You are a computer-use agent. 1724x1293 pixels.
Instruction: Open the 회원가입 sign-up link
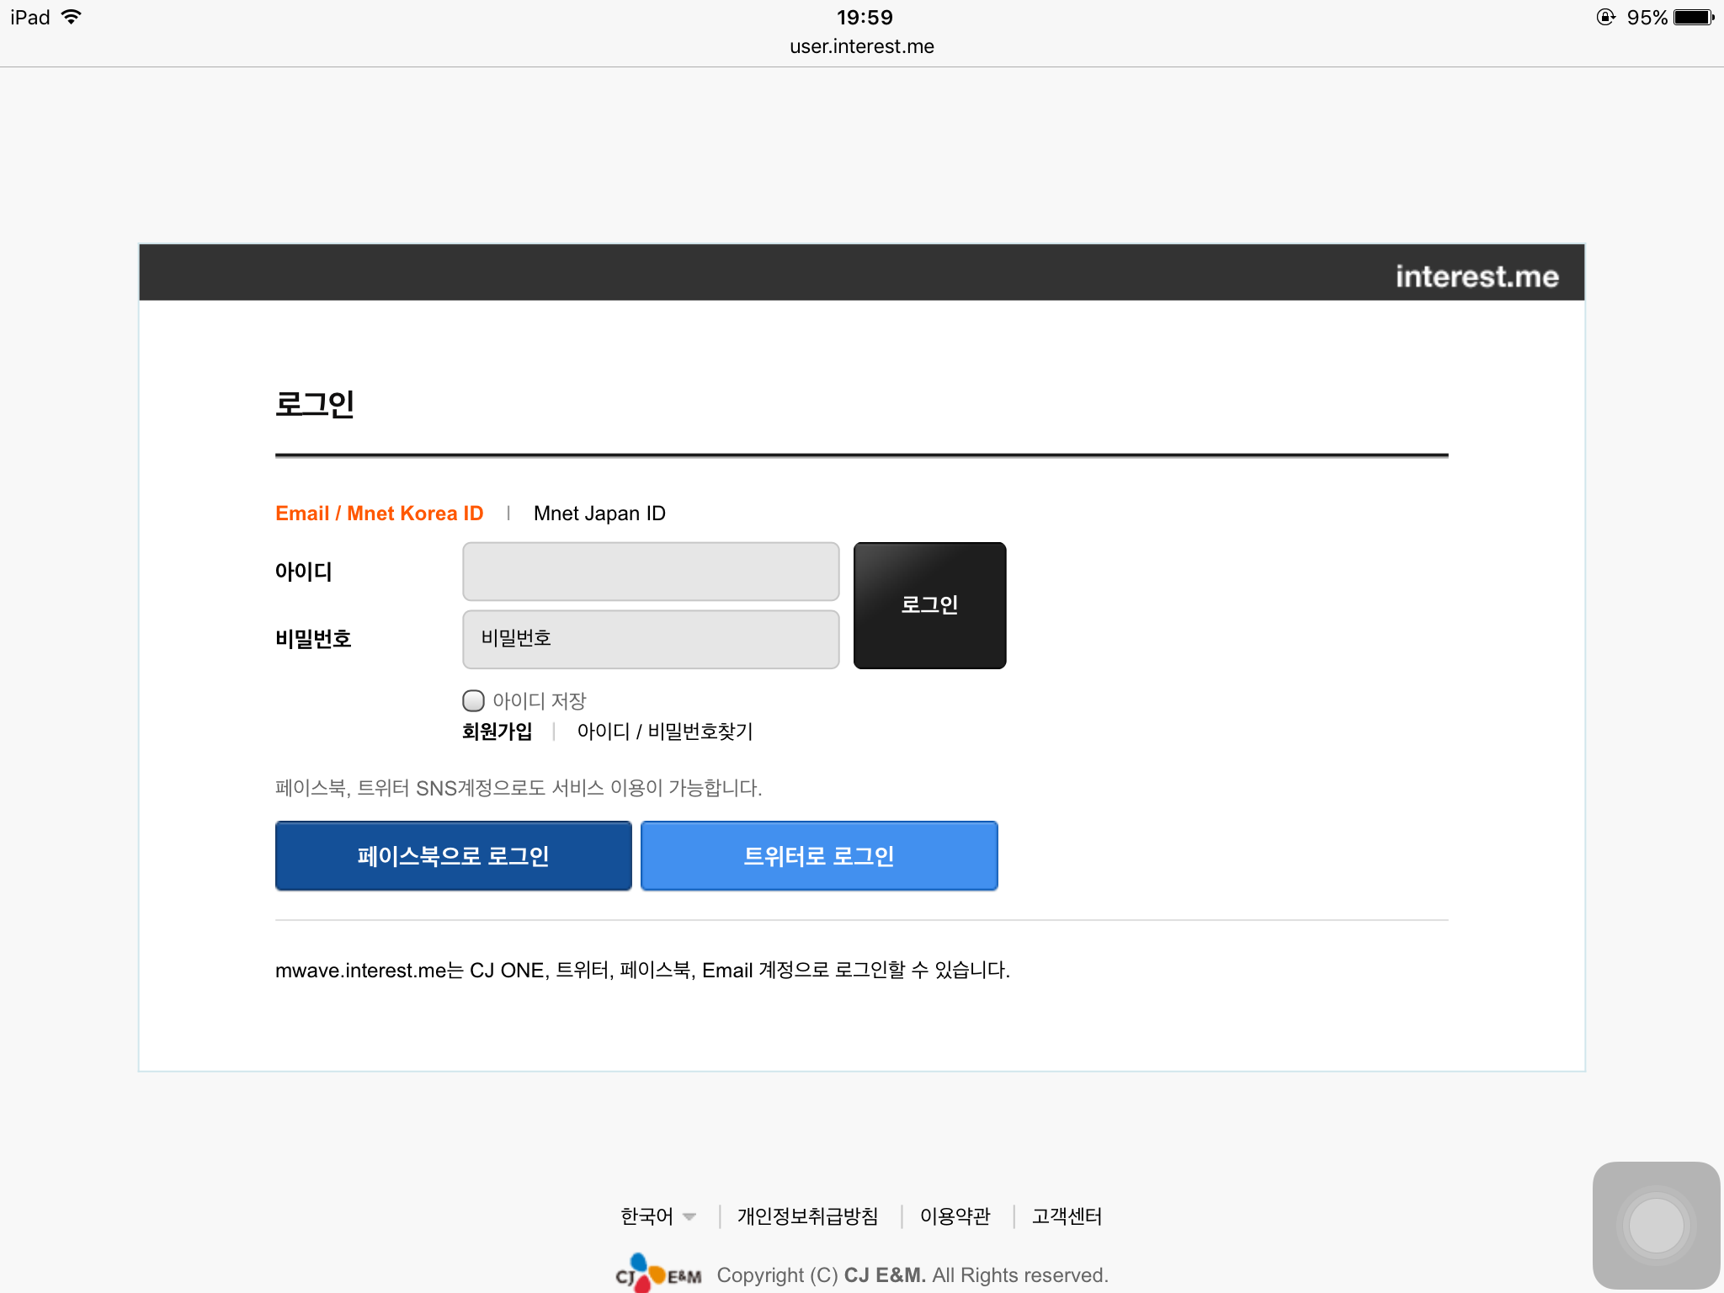[x=497, y=732]
